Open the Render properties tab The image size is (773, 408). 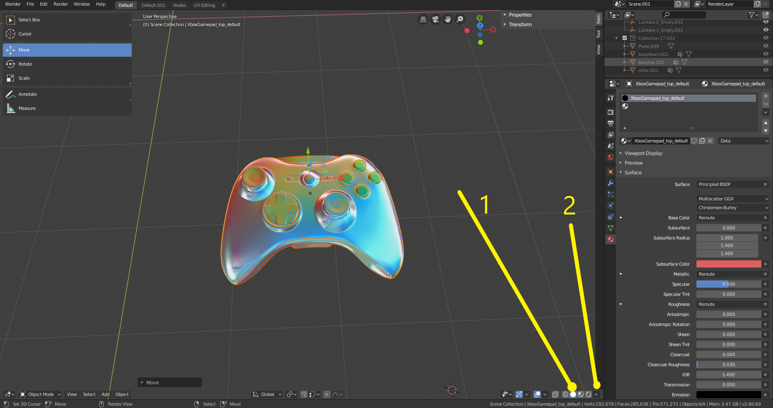[x=611, y=112]
